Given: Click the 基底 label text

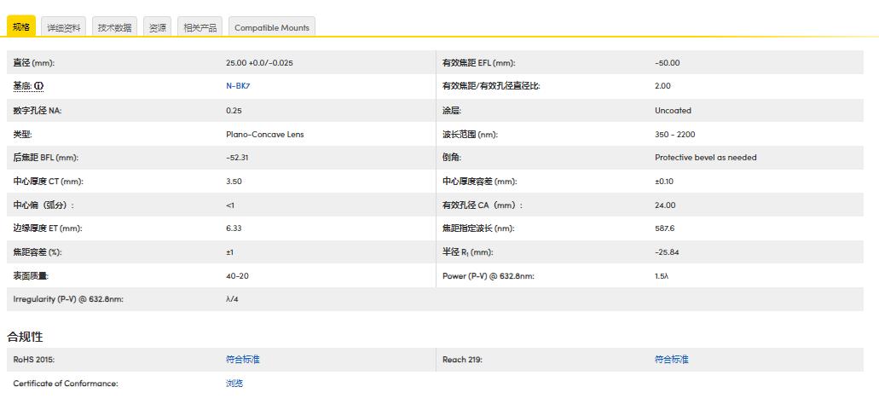Looking at the screenshot, I should [22, 86].
